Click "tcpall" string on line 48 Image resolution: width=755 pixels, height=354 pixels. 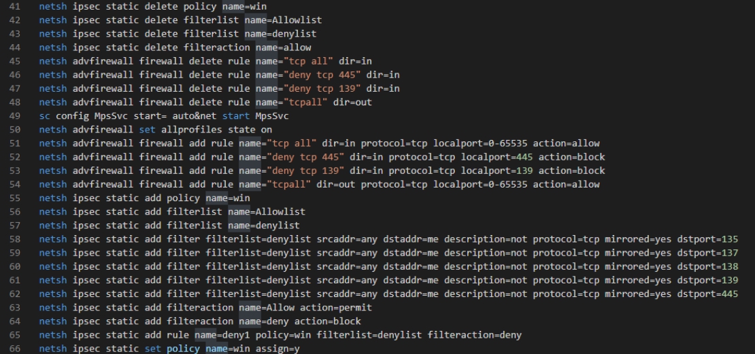[x=306, y=103]
